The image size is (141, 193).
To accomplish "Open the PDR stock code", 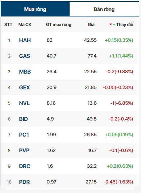I will pyautogui.click(x=24, y=182).
